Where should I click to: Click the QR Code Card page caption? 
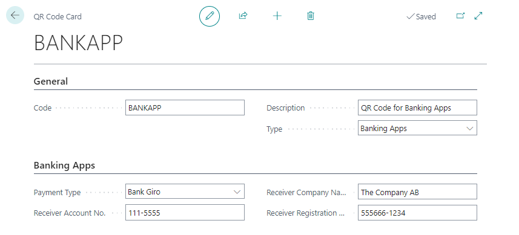[58, 16]
